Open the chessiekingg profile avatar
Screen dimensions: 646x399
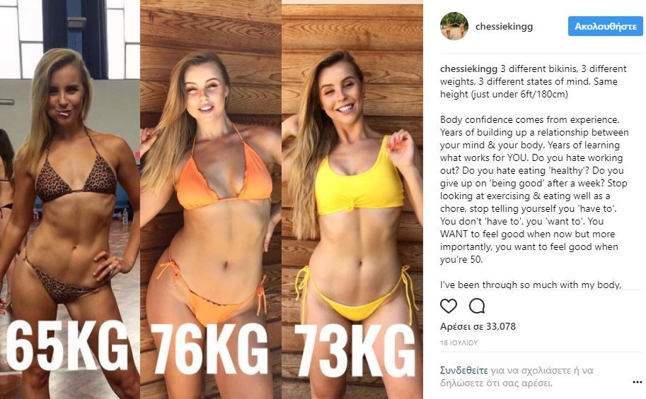click(x=454, y=26)
